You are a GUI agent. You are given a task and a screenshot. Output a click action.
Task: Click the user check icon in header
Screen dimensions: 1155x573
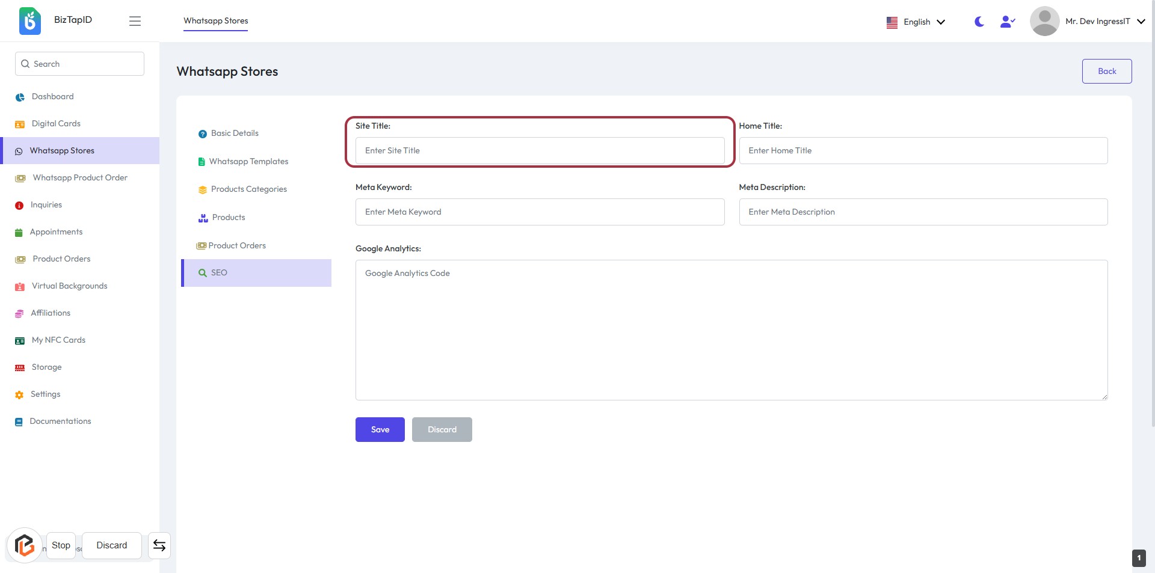[1007, 22]
